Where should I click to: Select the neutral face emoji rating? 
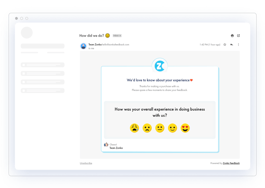click(160, 128)
